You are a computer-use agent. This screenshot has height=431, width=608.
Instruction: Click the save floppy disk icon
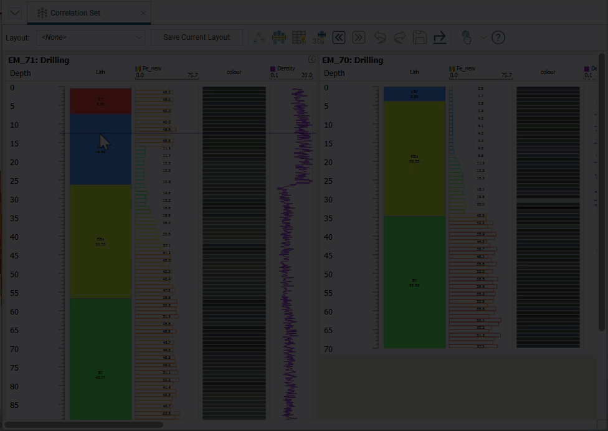click(x=420, y=37)
